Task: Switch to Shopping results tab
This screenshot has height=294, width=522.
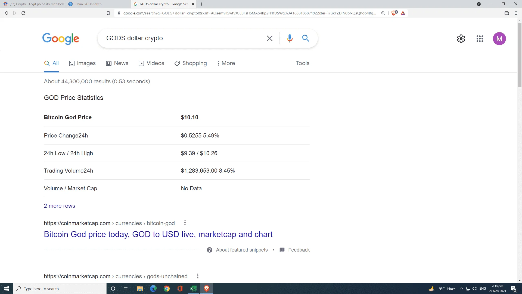Action: [191, 63]
